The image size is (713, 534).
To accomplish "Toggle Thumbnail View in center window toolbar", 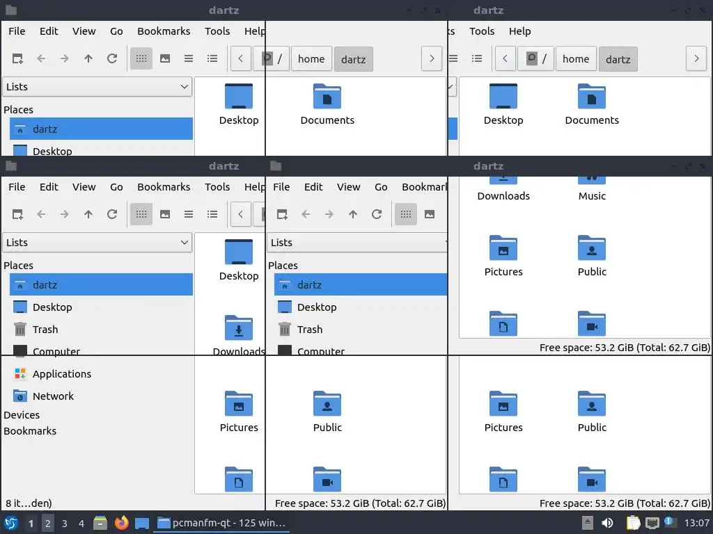I will 430,214.
